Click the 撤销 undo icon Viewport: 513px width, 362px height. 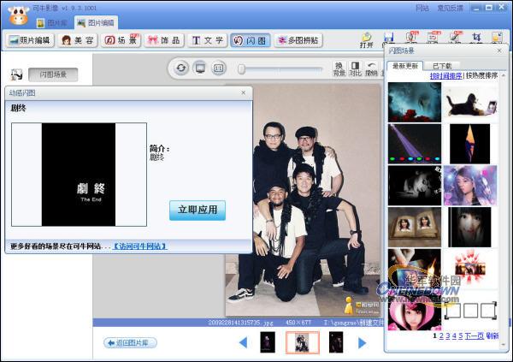(371, 68)
